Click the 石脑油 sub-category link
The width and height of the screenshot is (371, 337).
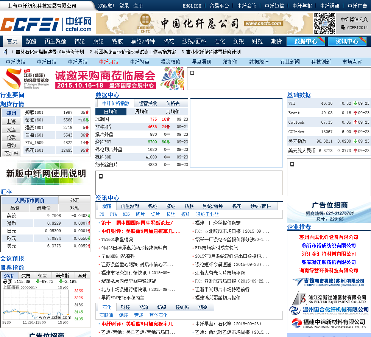coord(106,315)
